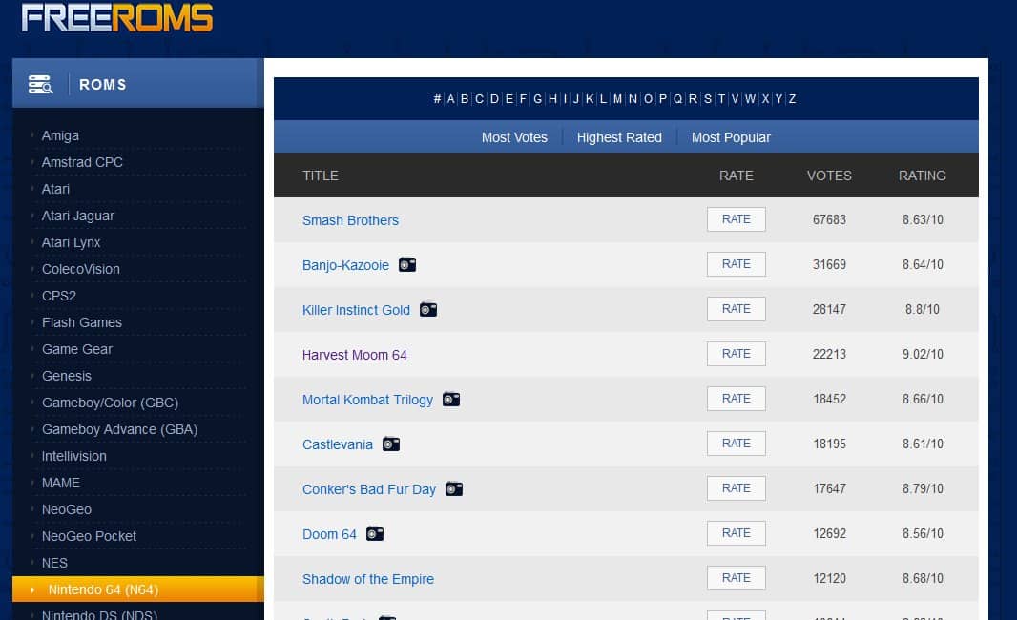The image size is (1017, 620).
Task: Open screenshot camera icon for Castlevania
Action: (391, 444)
